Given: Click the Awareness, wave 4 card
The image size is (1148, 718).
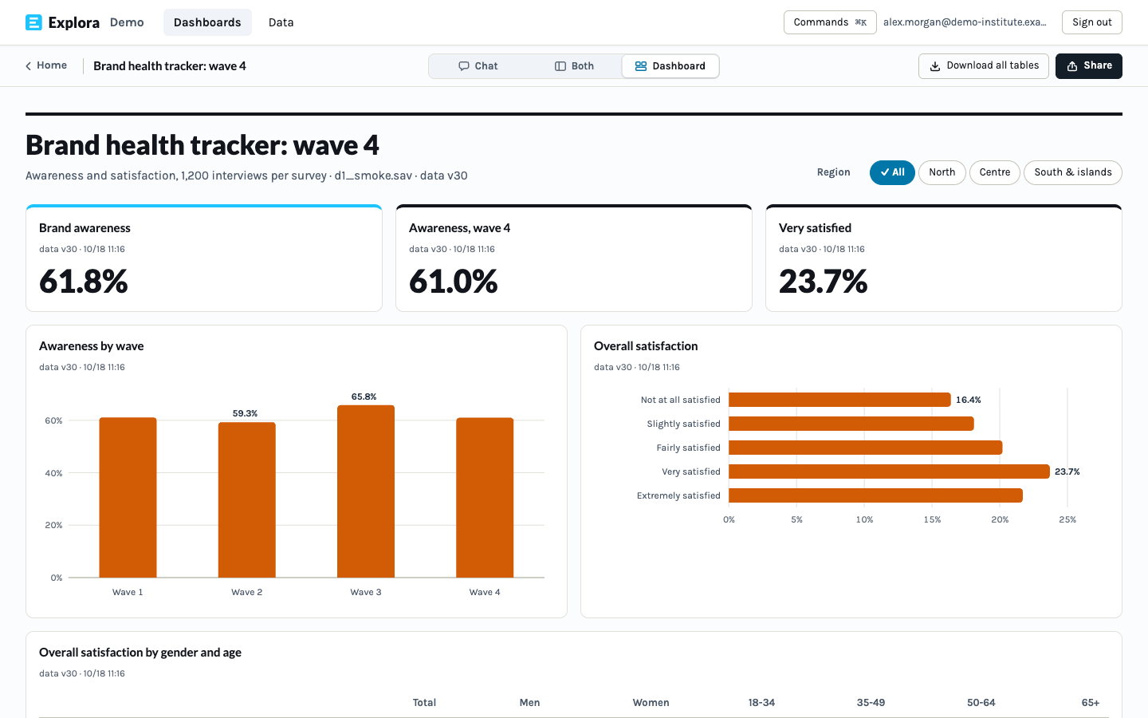Looking at the screenshot, I should (x=574, y=258).
